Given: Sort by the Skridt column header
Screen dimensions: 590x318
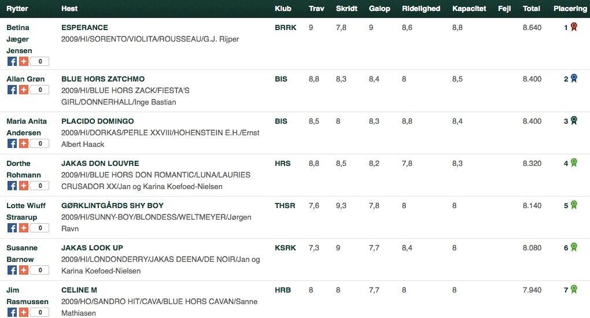Looking at the screenshot, I should tap(346, 8).
